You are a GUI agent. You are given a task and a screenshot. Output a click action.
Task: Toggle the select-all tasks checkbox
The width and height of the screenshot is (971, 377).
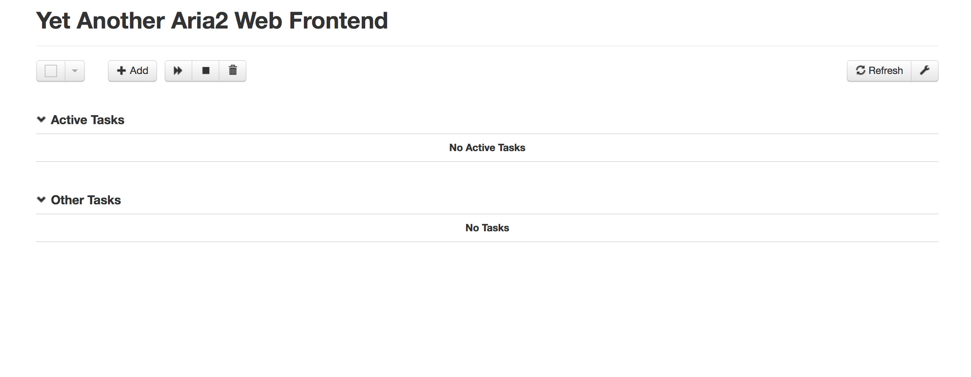51,71
